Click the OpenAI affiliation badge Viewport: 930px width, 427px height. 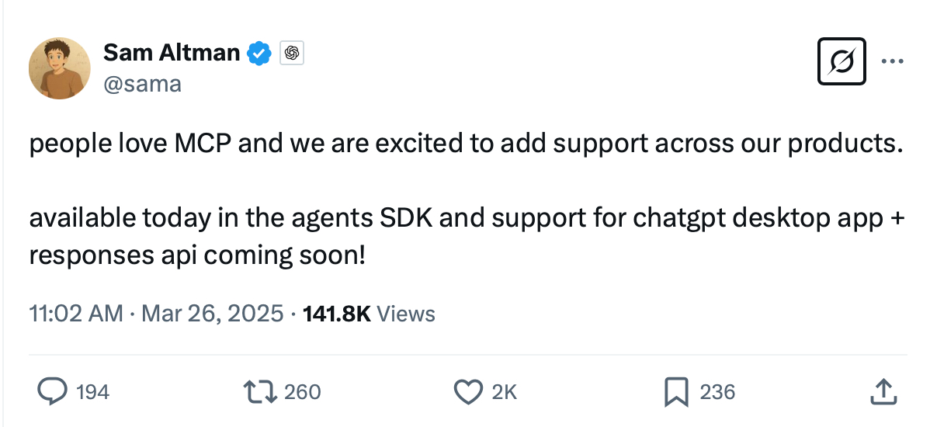[x=291, y=54]
